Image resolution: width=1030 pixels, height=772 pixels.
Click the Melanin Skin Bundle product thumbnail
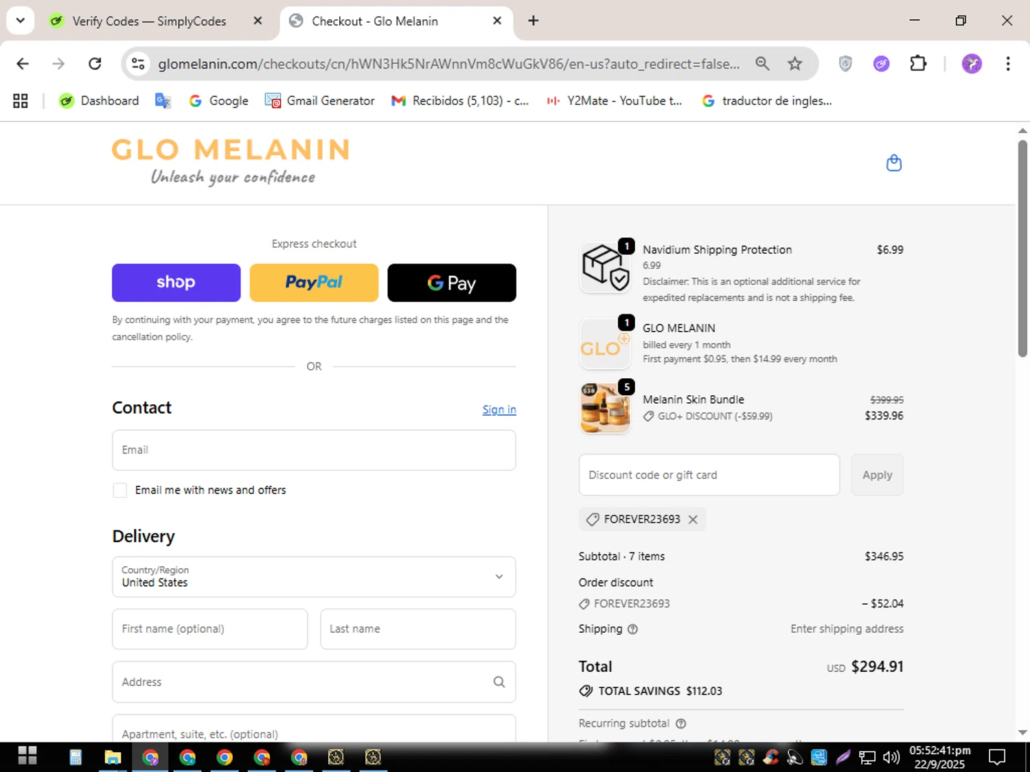pos(605,408)
